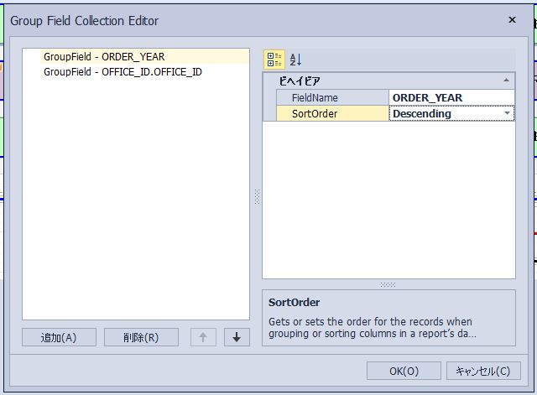537x395 pixels.
Task: Confirm with the OK(O) button
Action: pos(404,371)
